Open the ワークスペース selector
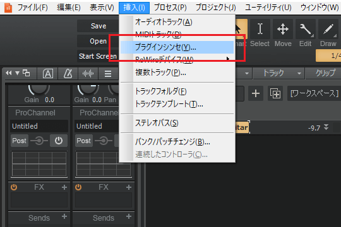The image size is (341, 227). 314,93
